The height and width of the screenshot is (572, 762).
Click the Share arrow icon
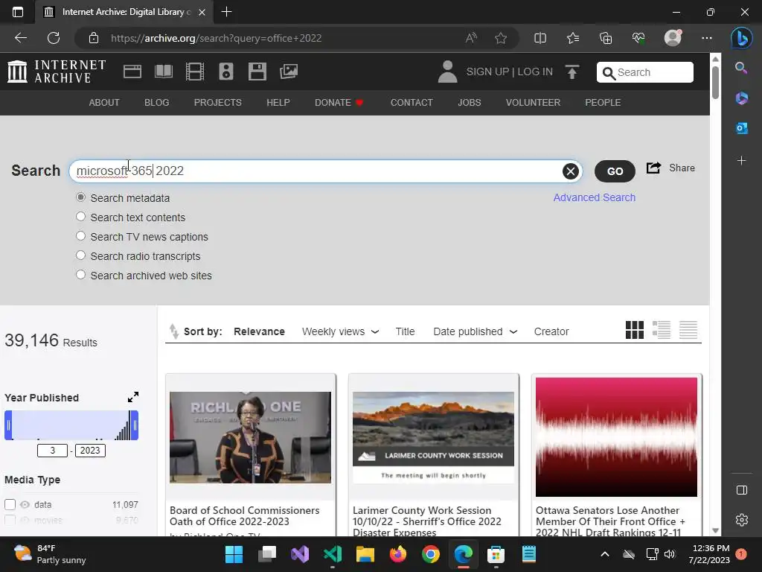653,168
